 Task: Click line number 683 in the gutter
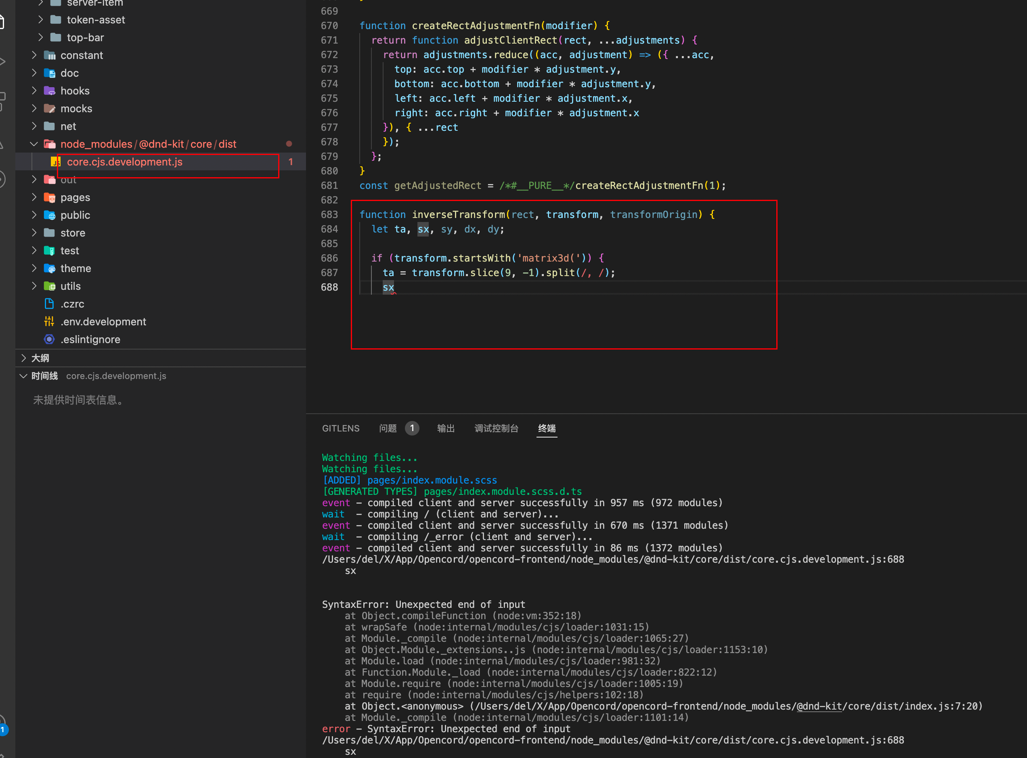[x=329, y=215]
